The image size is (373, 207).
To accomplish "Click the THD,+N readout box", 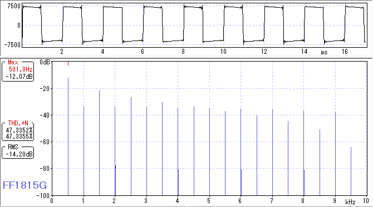I will tap(18, 132).
